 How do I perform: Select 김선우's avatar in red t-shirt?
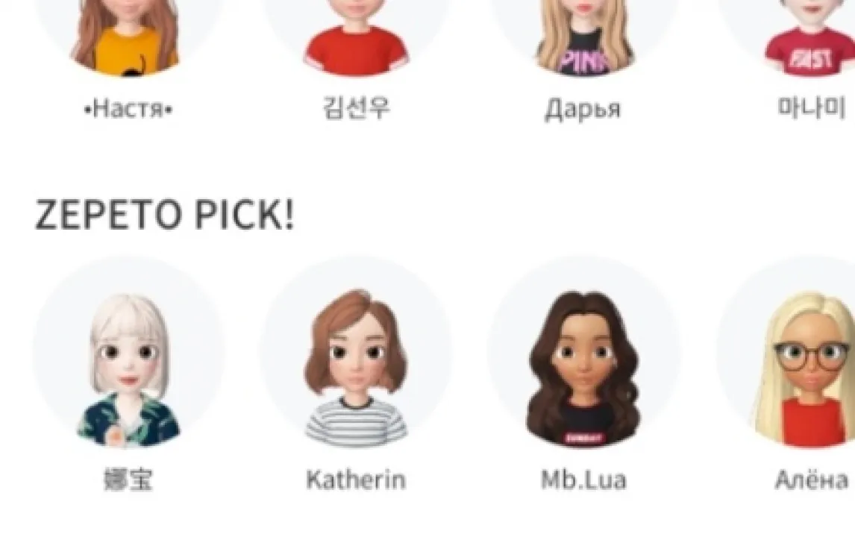(356, 35)
